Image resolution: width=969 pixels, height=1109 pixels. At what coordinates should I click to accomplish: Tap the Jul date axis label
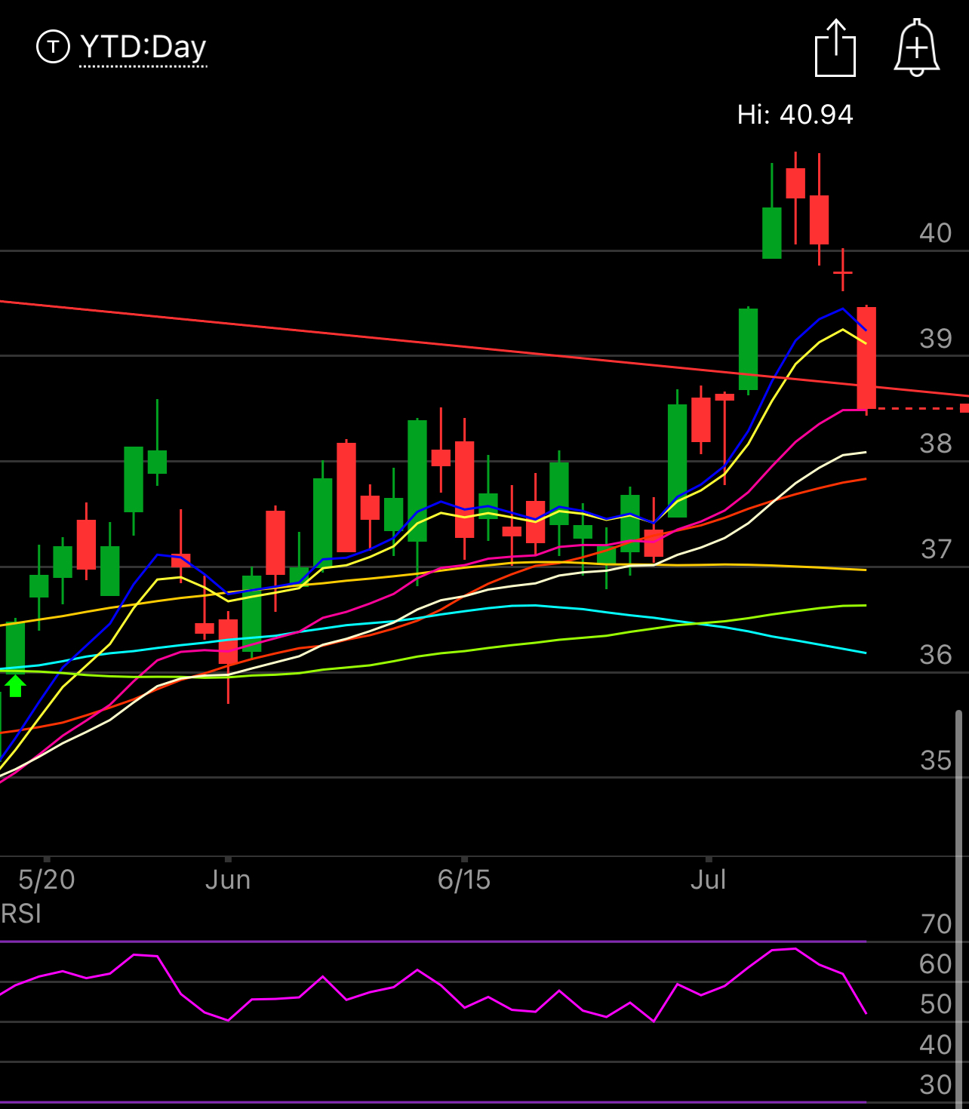click(708, 880)
